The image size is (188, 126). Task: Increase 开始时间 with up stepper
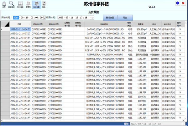coord(44,17)
